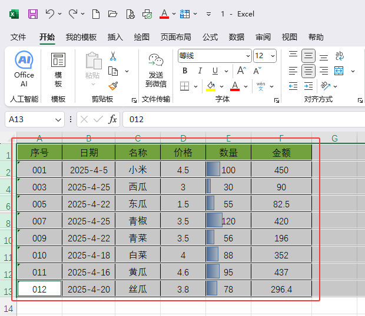Apply red font color in ribbon

click(235, 86)
